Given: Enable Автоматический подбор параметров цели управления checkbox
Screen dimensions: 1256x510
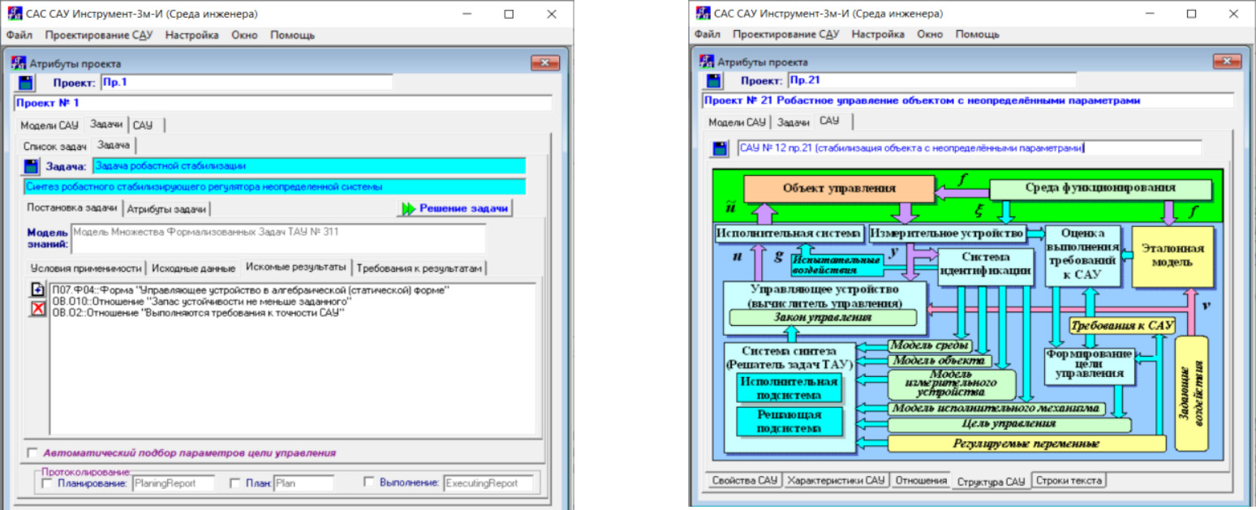Looking at the screenshot, I should [x=32, y=453].
